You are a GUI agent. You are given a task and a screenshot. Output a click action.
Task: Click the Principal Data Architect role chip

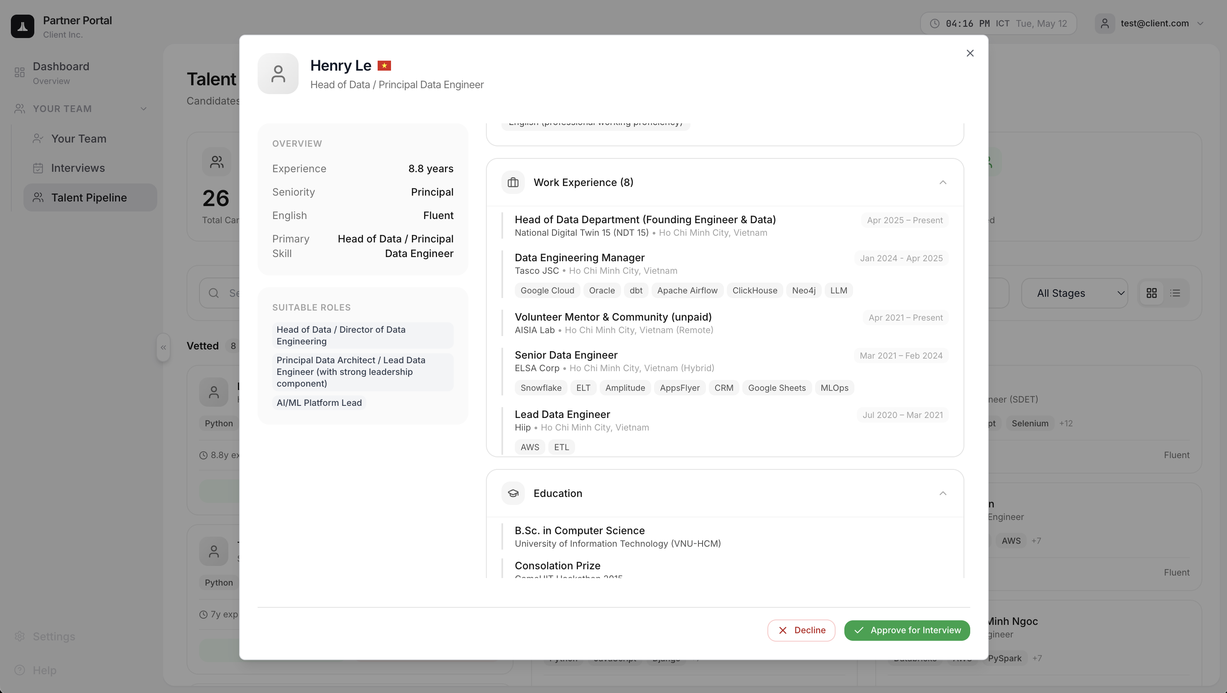[x=363, y=372]
